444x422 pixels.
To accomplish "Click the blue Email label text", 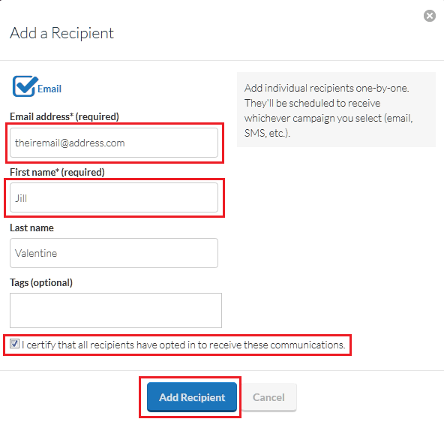I will click(49, 89).
